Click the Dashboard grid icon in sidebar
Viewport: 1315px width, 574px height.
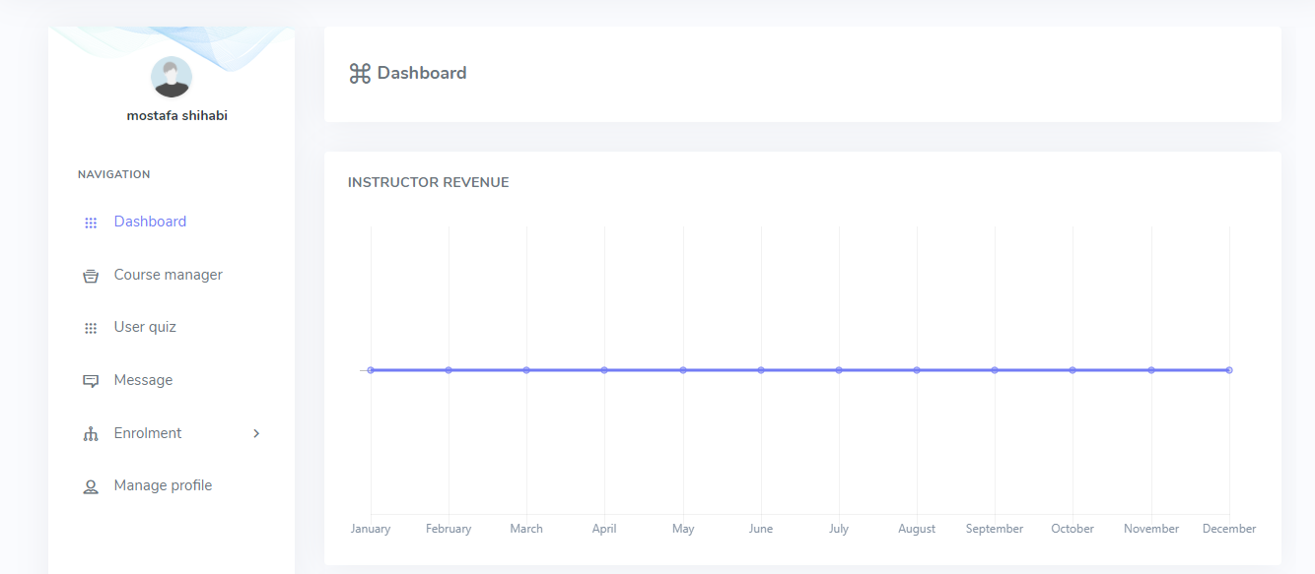click(91, 223)
